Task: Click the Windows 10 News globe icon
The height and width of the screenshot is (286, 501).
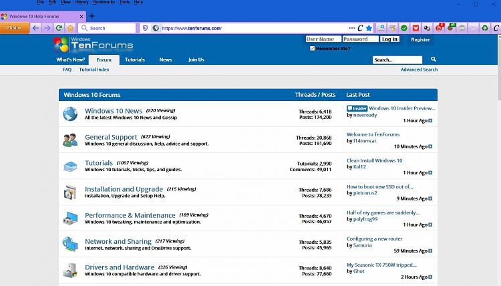Action: pyautogui.click(x=70, y=114)
